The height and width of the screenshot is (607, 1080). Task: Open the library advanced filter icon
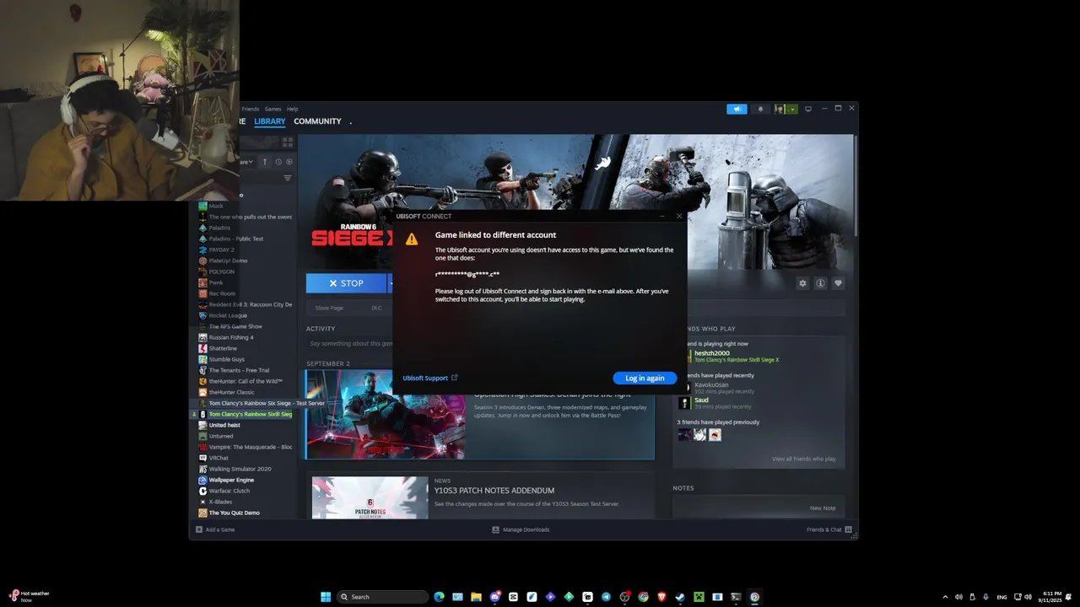click(x=288, y=178)
